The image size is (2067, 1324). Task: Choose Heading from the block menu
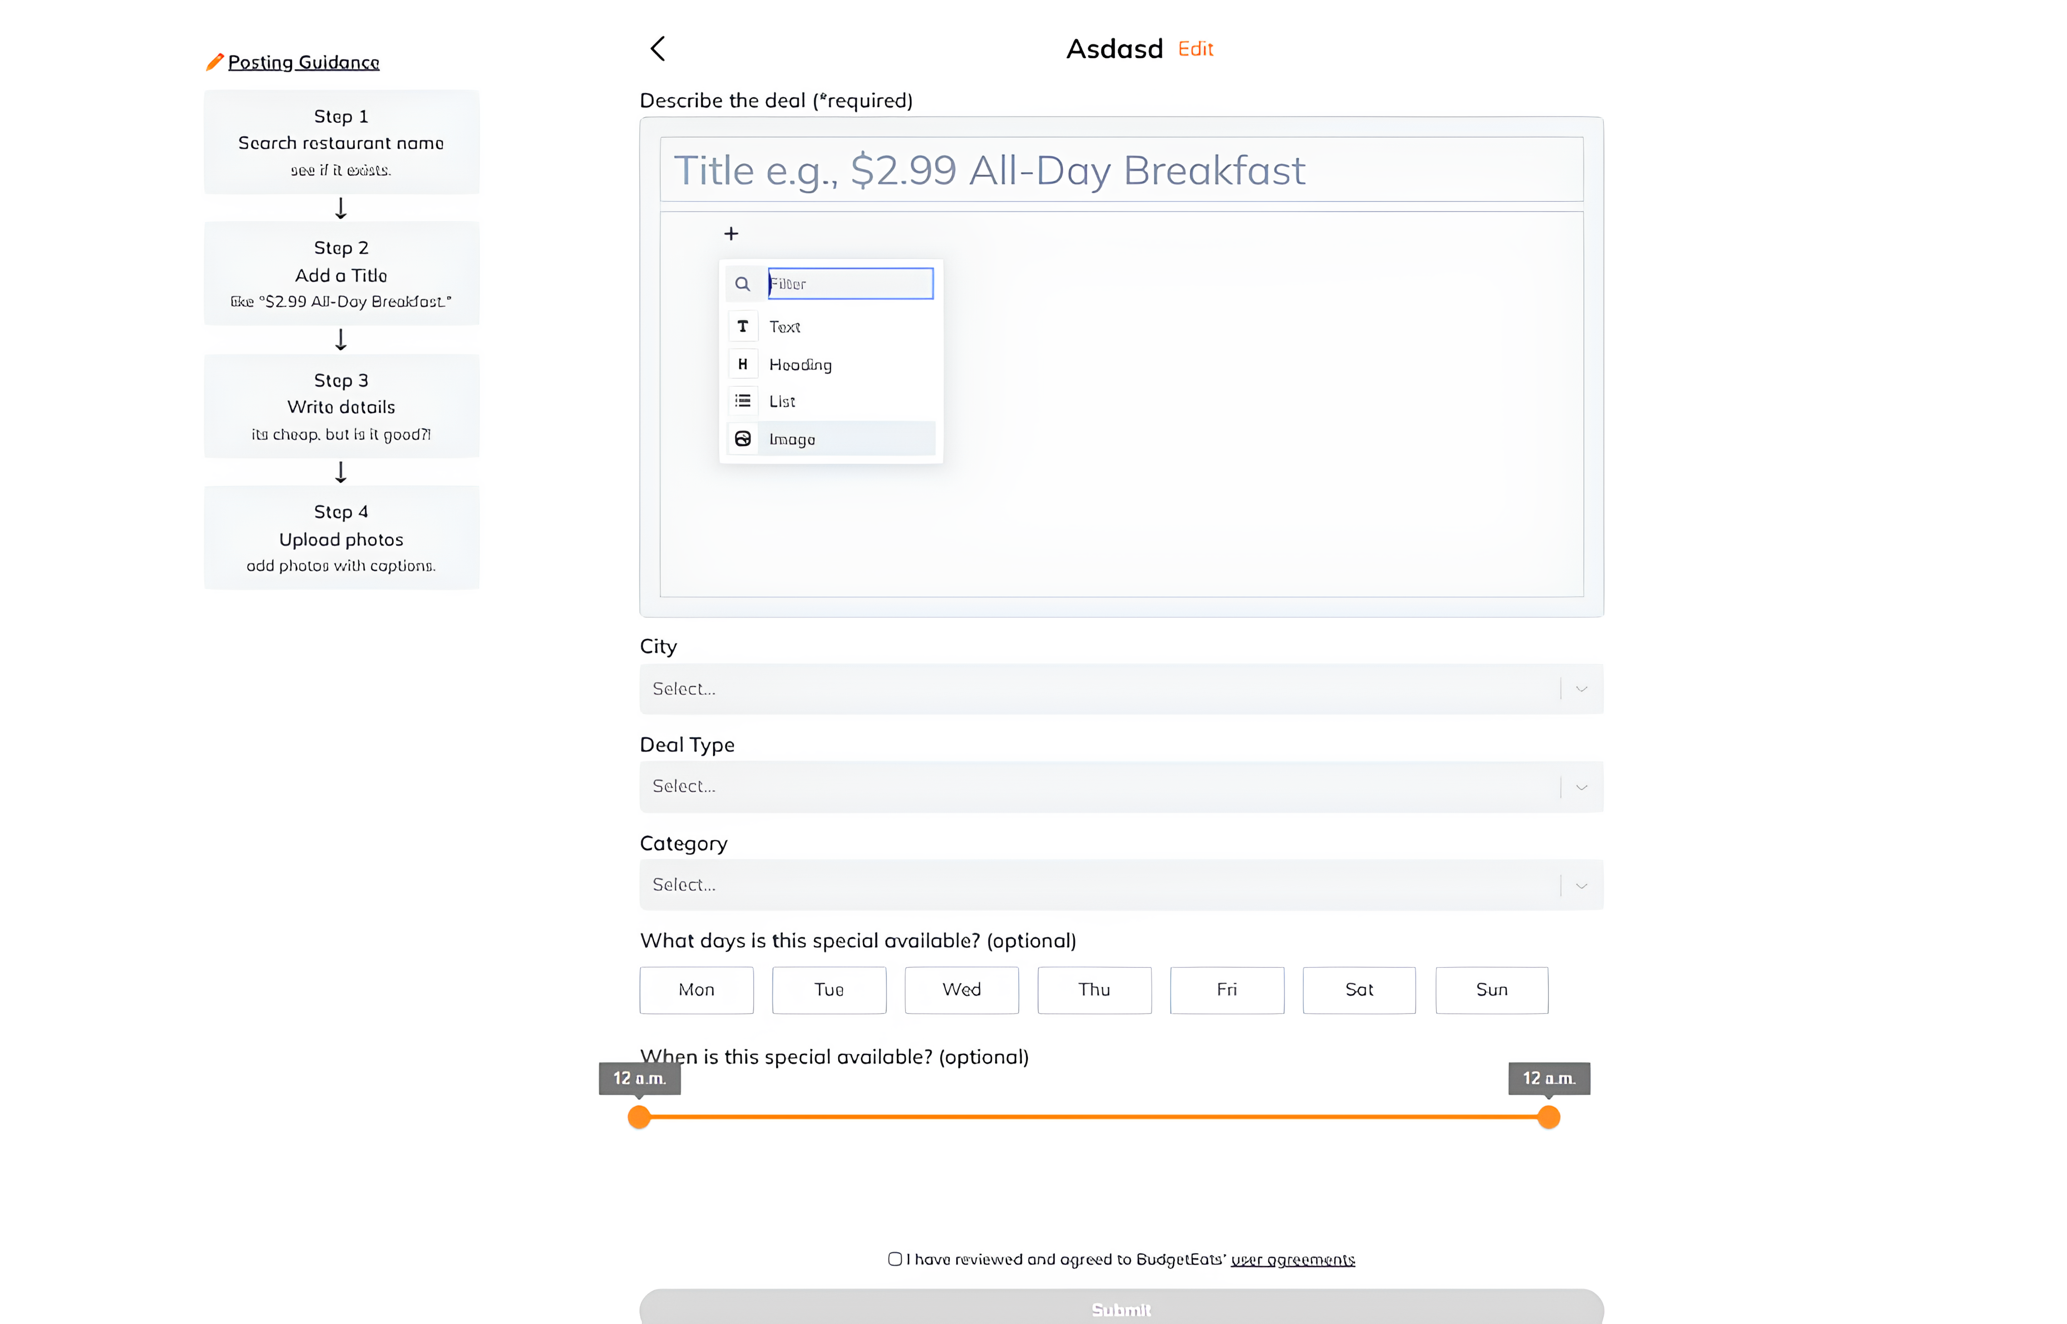(x=831, y=364)
